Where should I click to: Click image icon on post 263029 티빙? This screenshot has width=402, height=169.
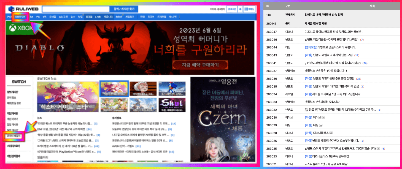[x=320, y=125]
